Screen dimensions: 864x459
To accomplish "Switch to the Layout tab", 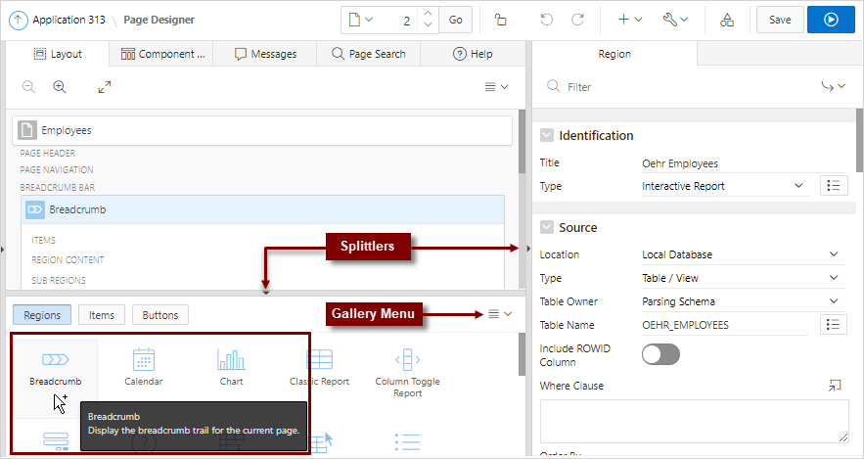I will point(58,54).
